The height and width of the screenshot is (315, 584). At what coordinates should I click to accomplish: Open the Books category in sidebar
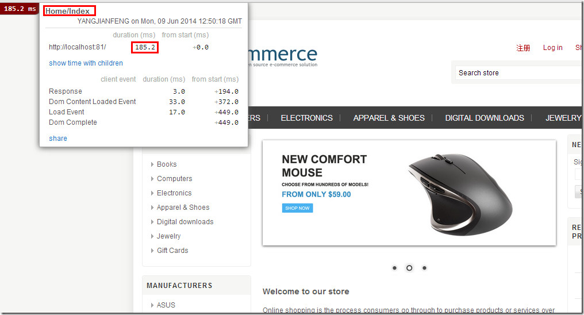(x=167, y=164)
